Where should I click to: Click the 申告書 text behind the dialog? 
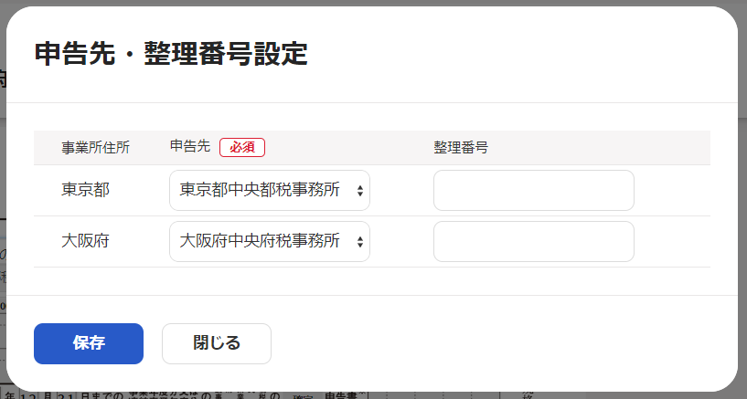(341, 395)
